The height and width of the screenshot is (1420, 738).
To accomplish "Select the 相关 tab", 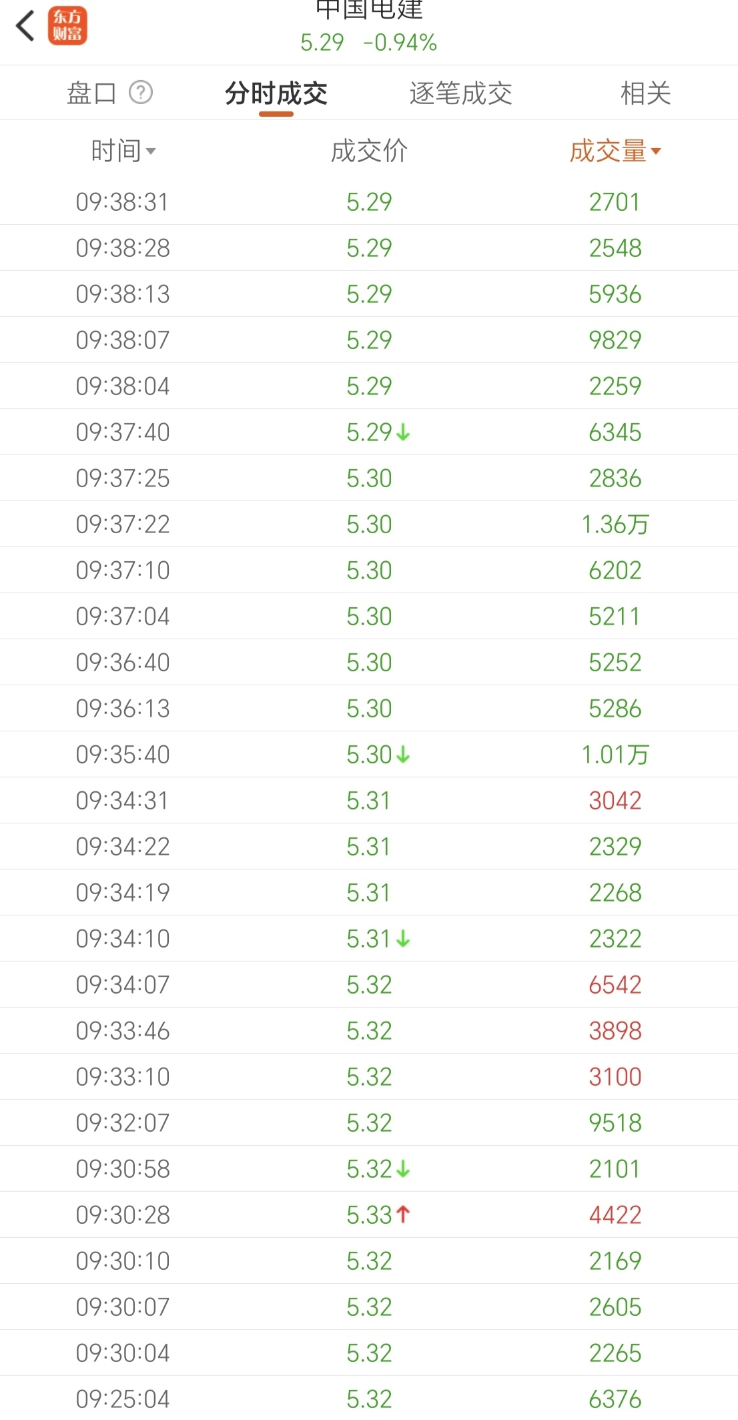I will click(645, 93).
